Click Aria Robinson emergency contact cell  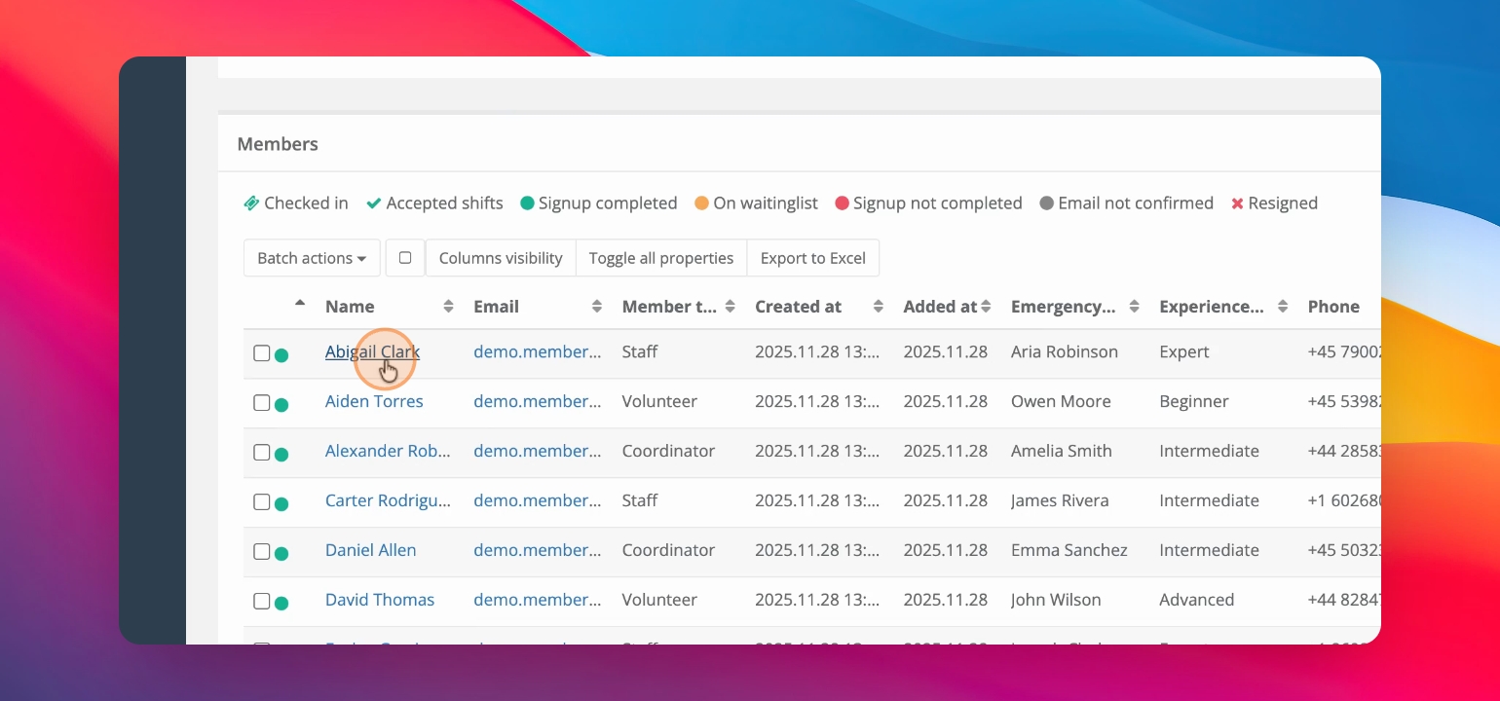(x=1065, y=352)
